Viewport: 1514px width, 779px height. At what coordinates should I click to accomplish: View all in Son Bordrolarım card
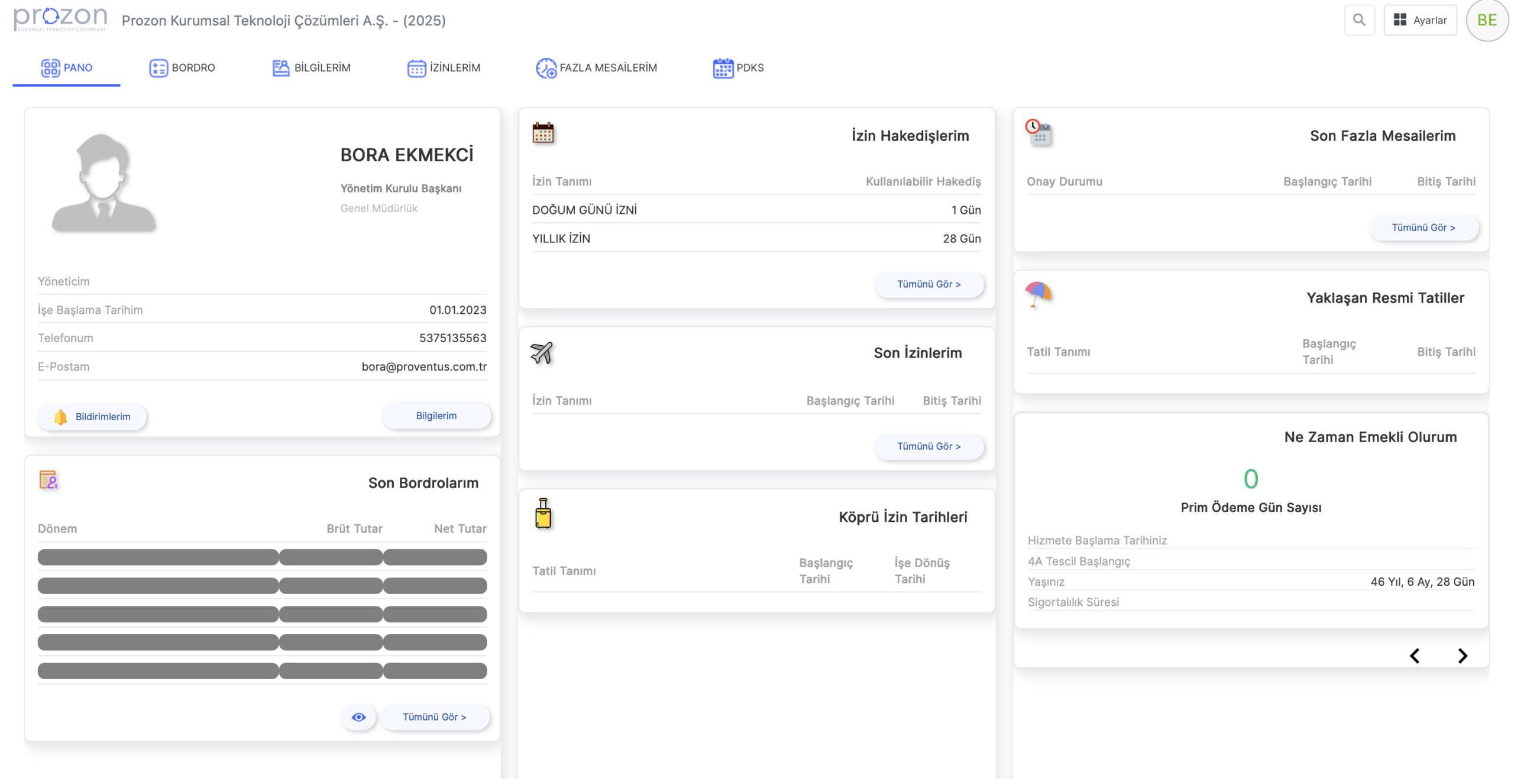[x=434, y=717]
